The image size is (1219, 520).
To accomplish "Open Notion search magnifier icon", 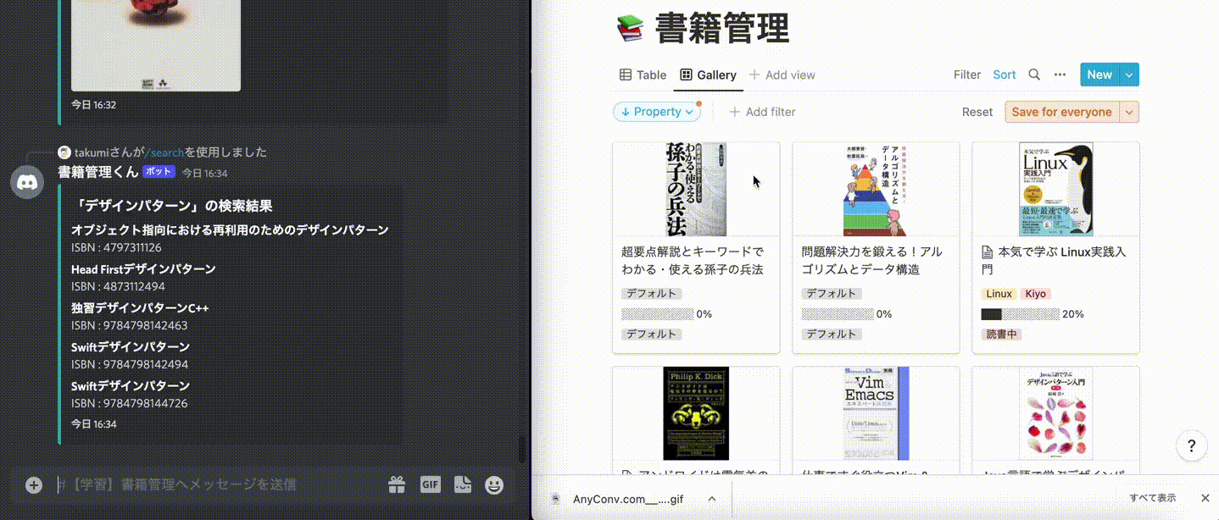I will (x=1034, y=75).
